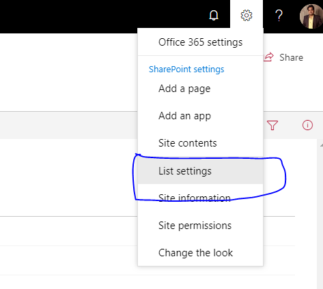
Task: Open the help question mark
Action: pyautogui.click(x=279, y=15)
